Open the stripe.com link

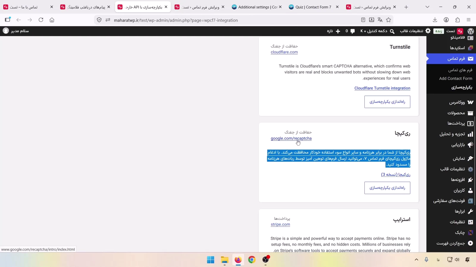point(280,224)
